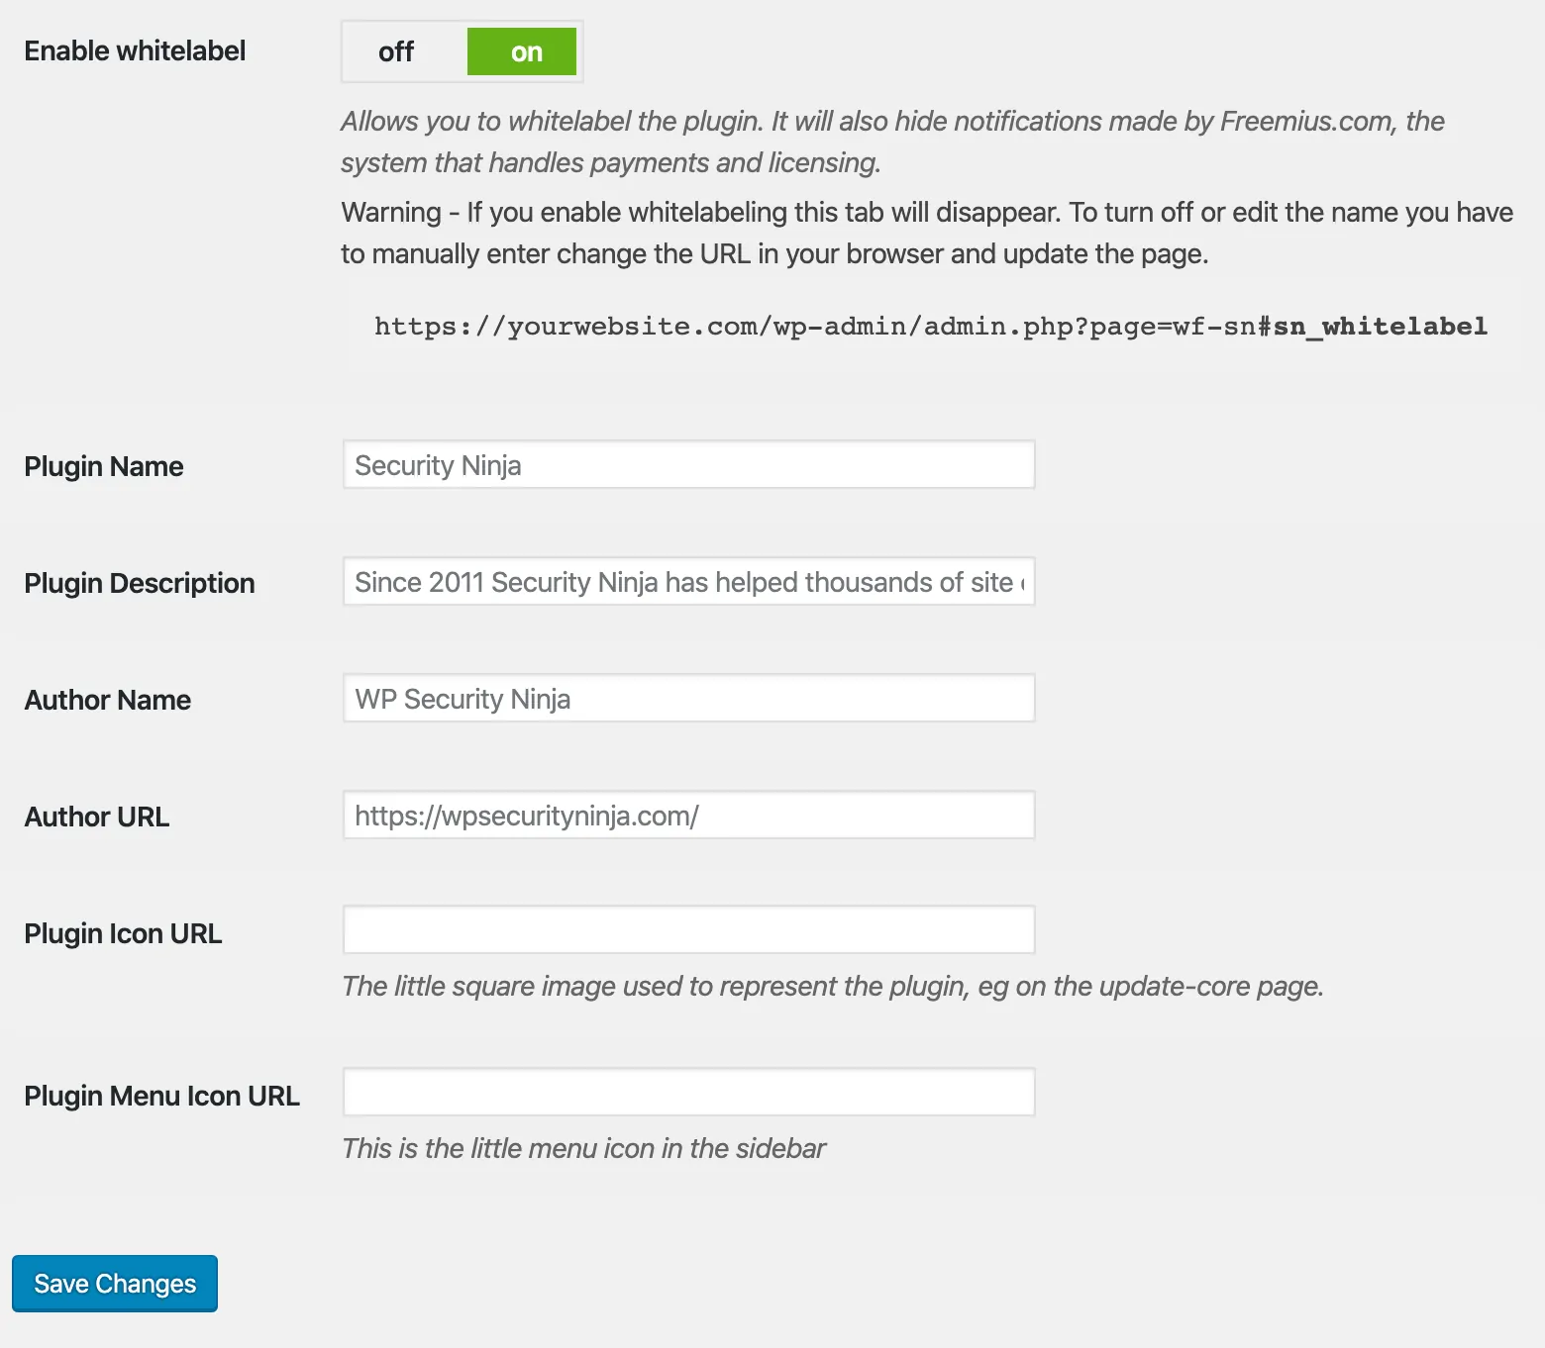Select the italic Freemius.com description text
The height and width of the screenshot is (1348, 1545).
click(x=892, y=142)
